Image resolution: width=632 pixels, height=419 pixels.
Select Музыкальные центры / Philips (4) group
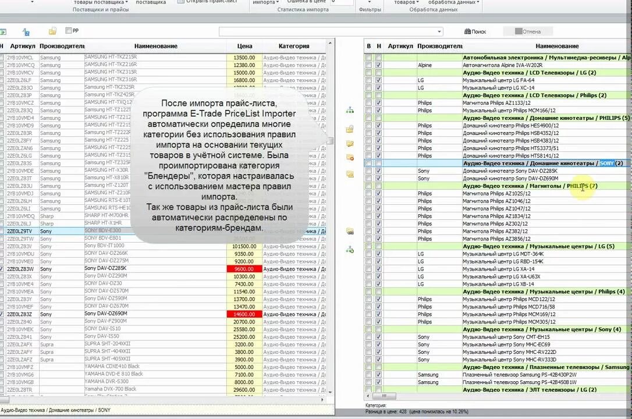(498, 292)
